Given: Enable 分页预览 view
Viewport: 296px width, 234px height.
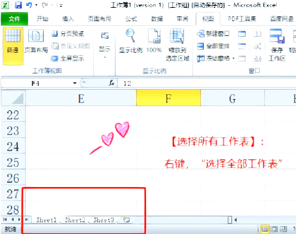Looking at the screenshot, I should (68, 34).
